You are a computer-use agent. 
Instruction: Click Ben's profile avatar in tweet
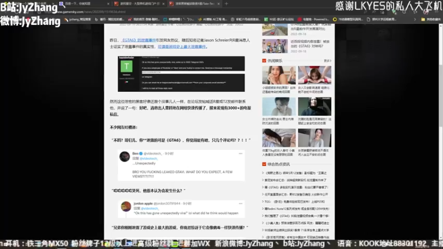(125, 157)
